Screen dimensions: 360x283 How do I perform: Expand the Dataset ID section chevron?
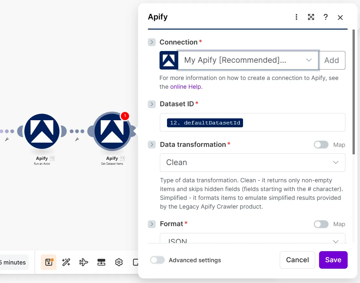[x=151, y=104]
